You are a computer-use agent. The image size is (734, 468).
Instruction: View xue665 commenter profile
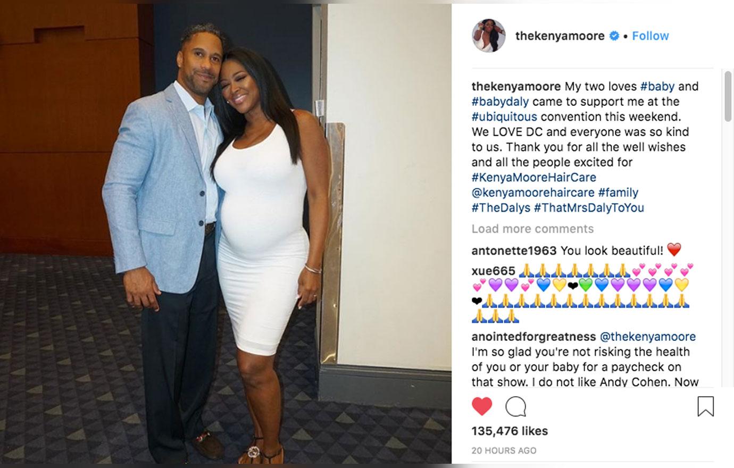click(x=493, y=271)
